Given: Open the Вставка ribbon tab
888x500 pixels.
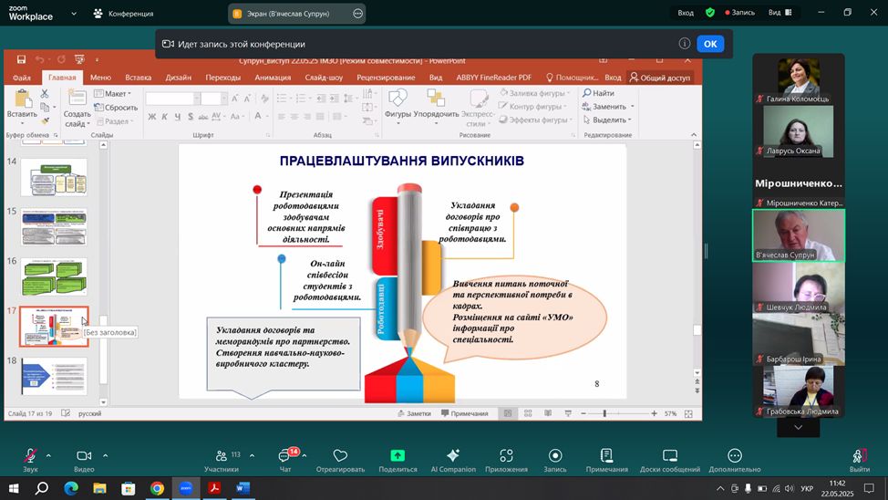Looking at the screenshot, I should pos(138,78).
